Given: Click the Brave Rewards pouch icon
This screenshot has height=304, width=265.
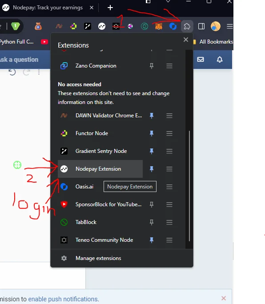Looking at the screenshot, I should 38,26.
